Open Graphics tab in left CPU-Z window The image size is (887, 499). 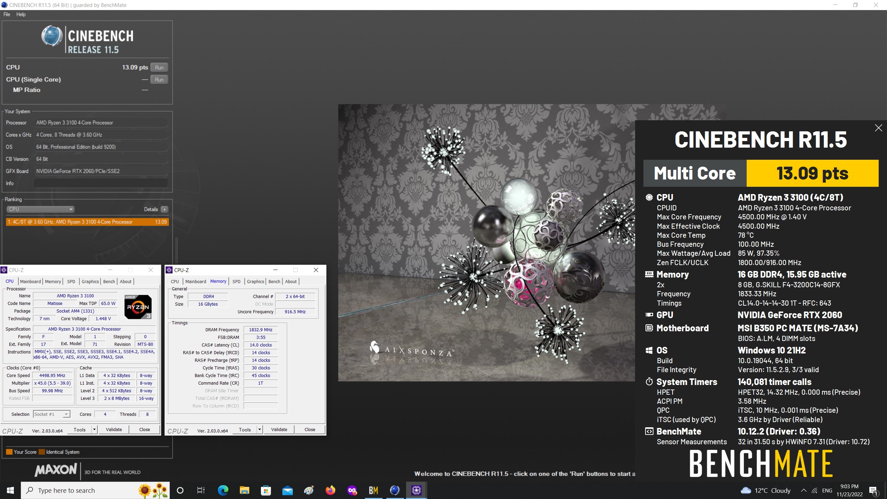(x=90, y=281)
